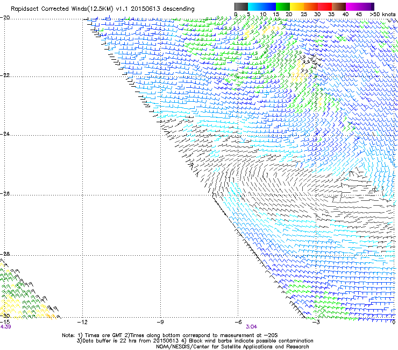
Task: Click the '>50 knots' legend label
Action: click(x=382, y=15)
